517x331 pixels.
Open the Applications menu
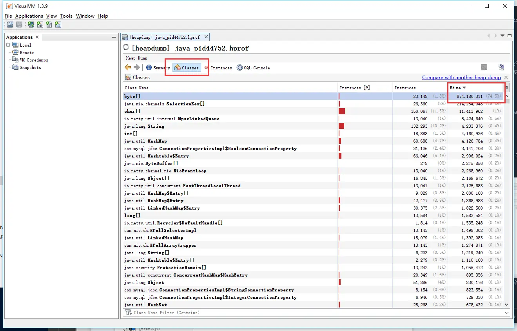point(29,16)
